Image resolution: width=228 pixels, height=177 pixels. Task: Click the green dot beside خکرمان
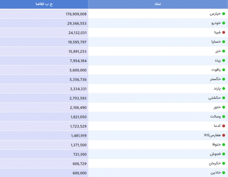click(224, 163)
